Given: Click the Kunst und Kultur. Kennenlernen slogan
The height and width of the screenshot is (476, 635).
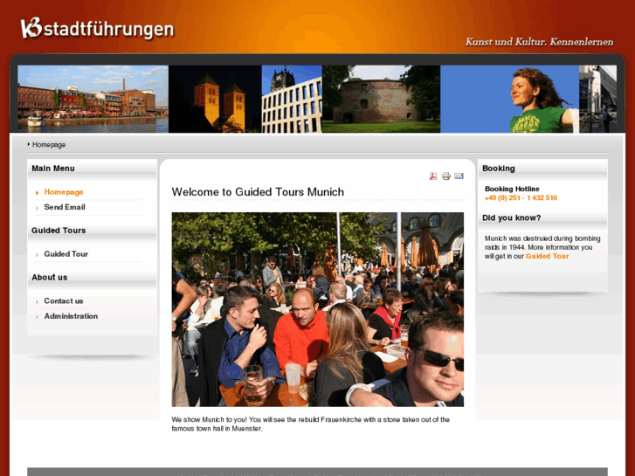Looking at the screenshot, I should pyautogui.click(x=539, y=42).
